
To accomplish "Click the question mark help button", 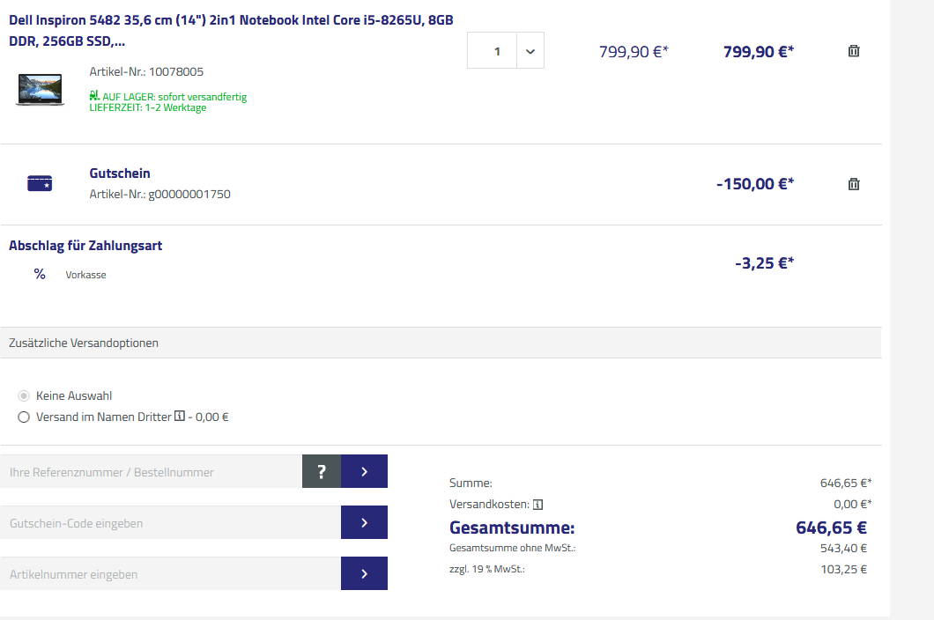I will click(322, 472).
